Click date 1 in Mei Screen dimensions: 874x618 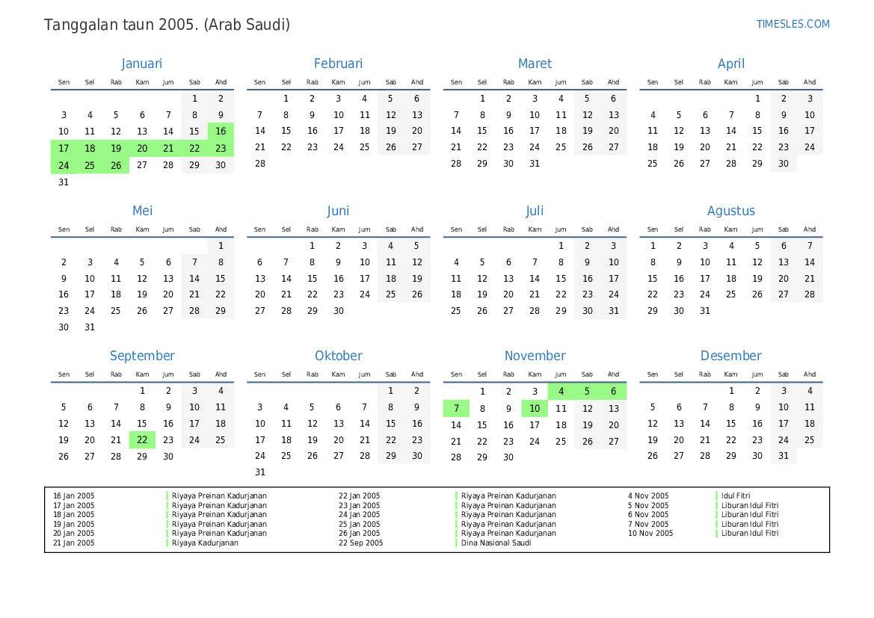tap(221, 246)
